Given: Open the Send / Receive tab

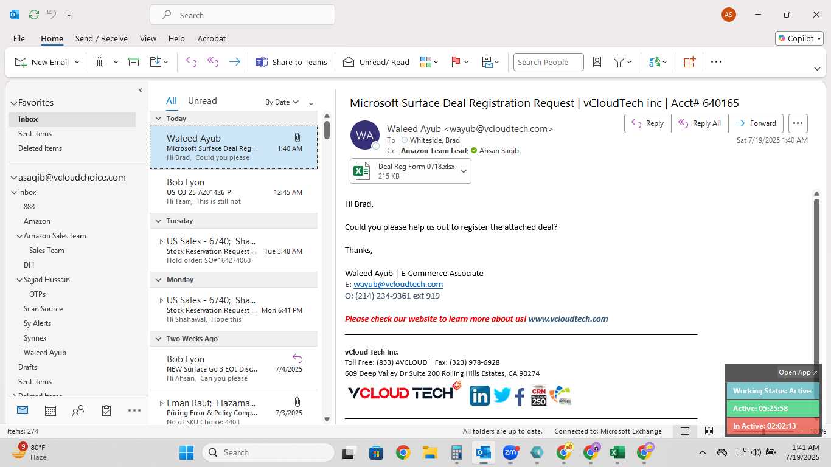Looking at the screenshot, I should (x=102, y=38).
